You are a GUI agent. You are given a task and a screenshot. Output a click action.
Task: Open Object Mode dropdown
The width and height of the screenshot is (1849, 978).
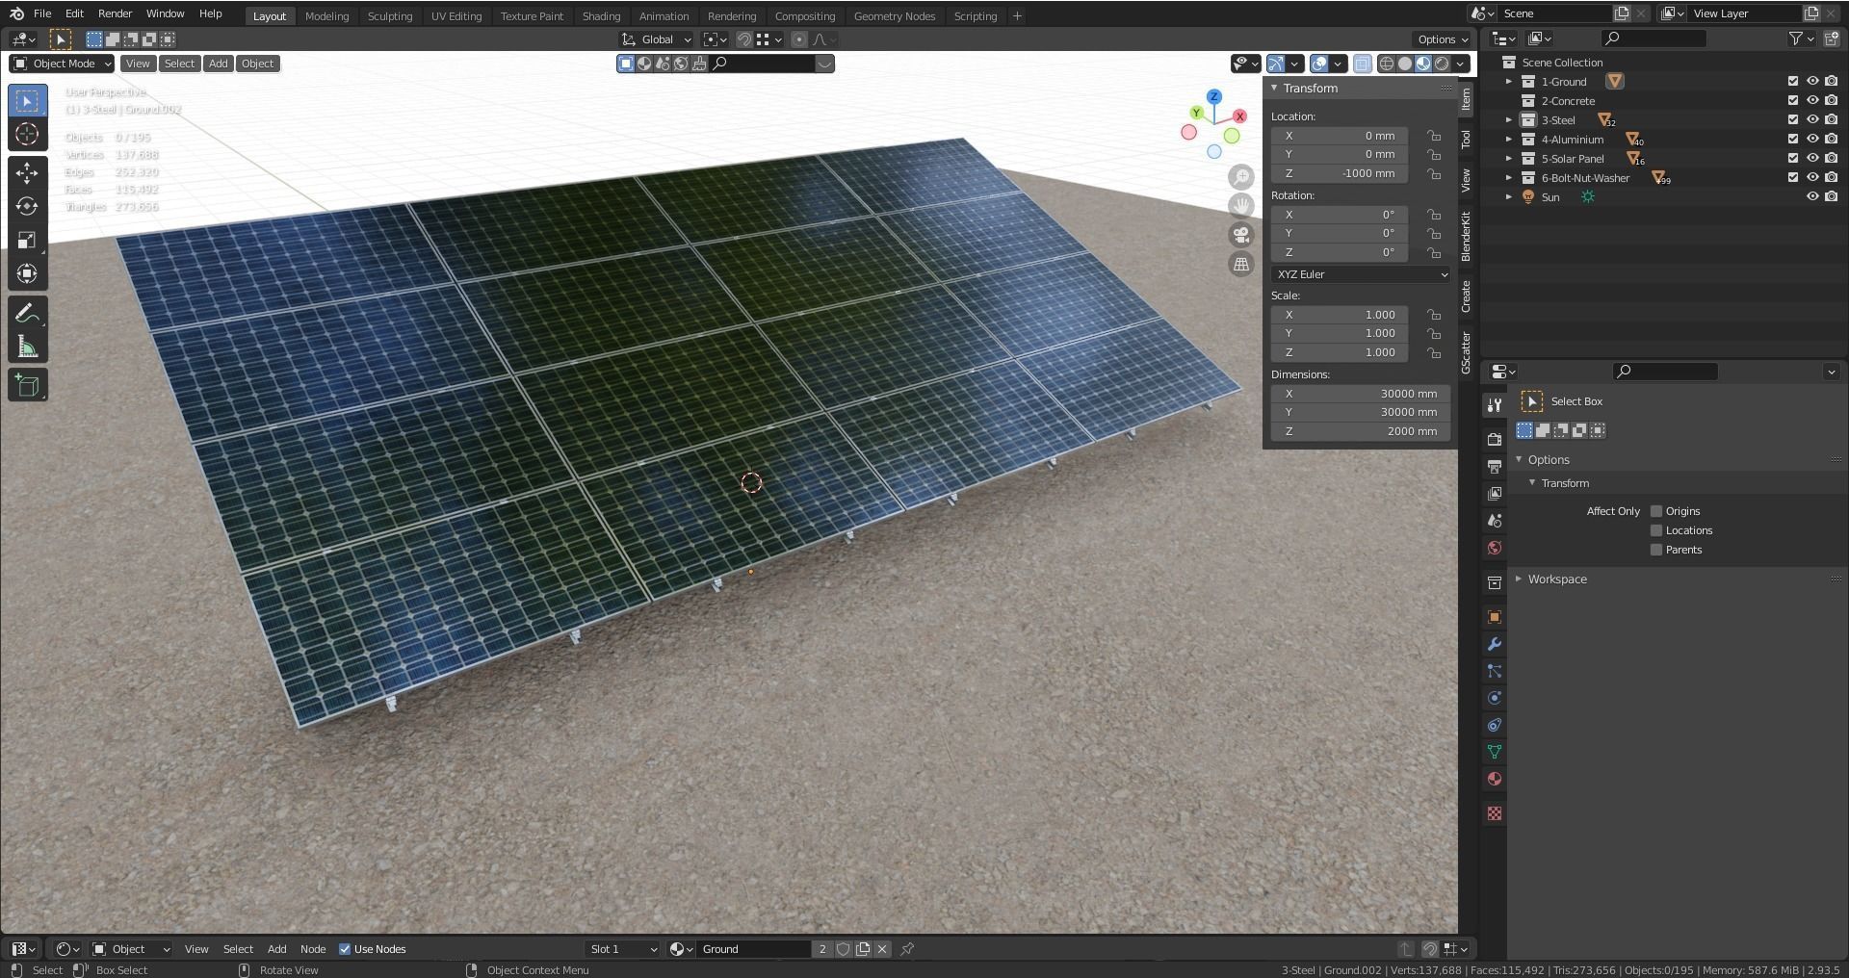click(62, 64)
